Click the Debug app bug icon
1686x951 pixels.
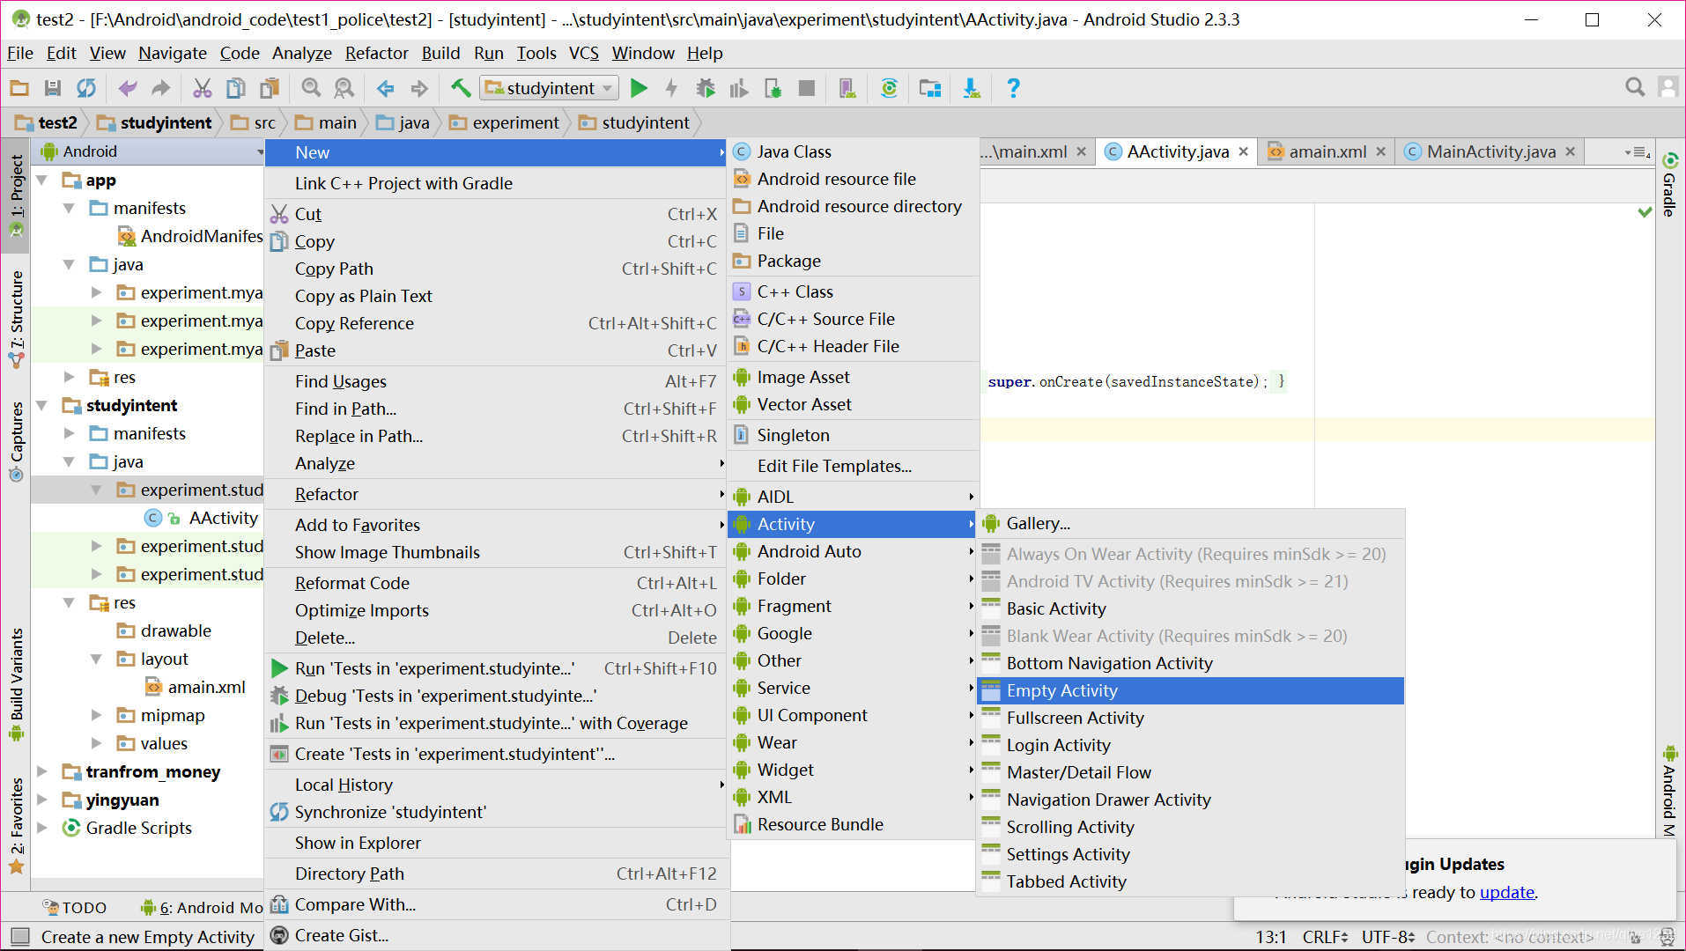[705, 88]
